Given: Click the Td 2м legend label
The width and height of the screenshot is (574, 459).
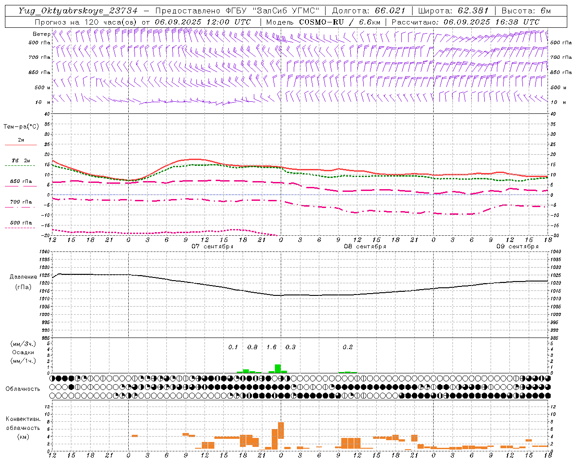Looking at the screenshot, I should click(21, 160).
